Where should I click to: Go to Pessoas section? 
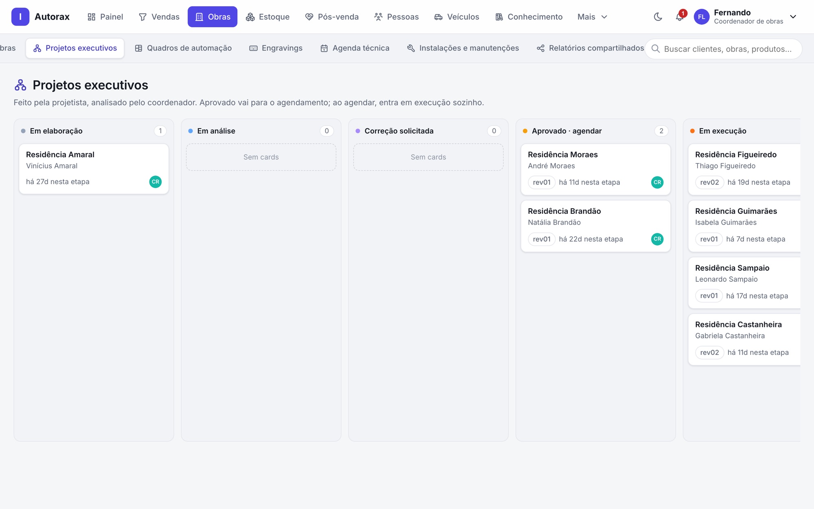tap(396, 17)
